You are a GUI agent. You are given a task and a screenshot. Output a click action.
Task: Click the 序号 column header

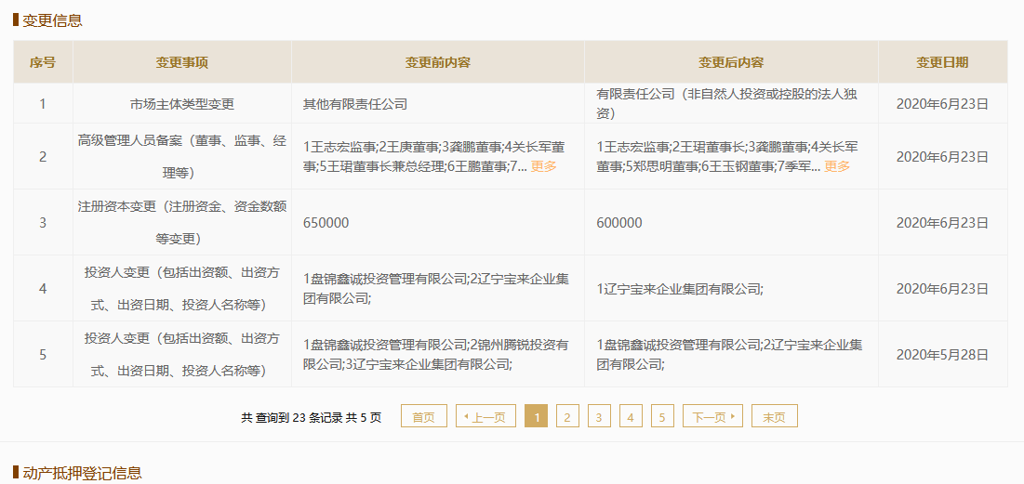pos(43,62)
